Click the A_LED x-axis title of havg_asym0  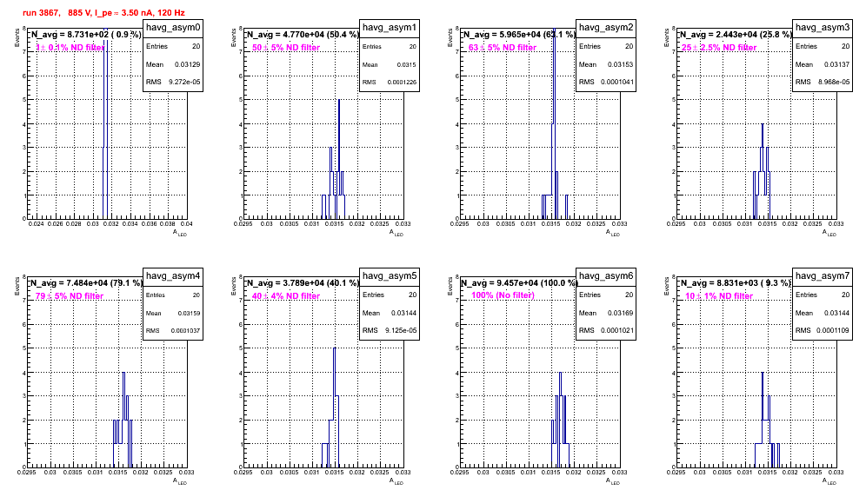point(180,233)
